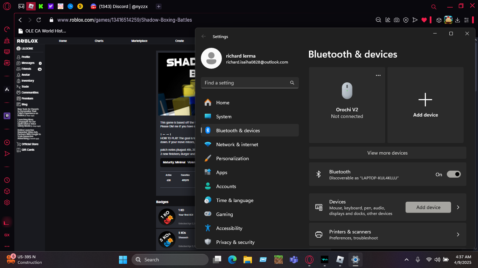Screen dimensions: 478x268
Task: Switch to the pinned Kick tab
Action: (41, 6)
